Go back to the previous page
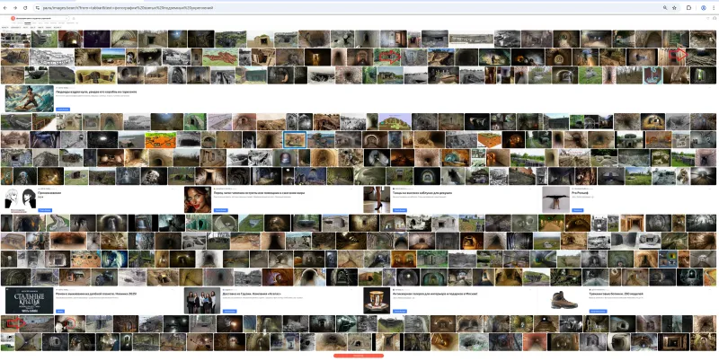 pyautogui.click(x=4, y=7)
